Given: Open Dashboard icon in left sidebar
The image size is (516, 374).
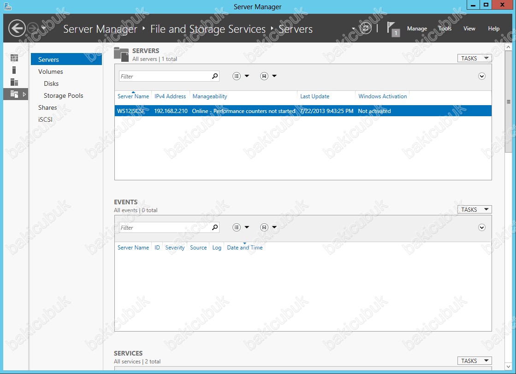Looking at the screenshot, I should pos(14,58).
